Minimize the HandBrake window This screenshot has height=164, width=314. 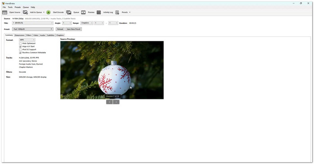[293, 4]
